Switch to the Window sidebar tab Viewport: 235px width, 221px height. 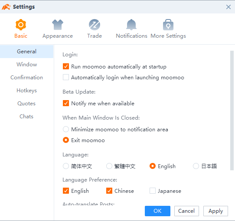coord(27,65)
